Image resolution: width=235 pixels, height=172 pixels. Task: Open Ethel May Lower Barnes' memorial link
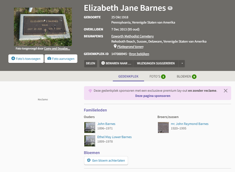114,137
